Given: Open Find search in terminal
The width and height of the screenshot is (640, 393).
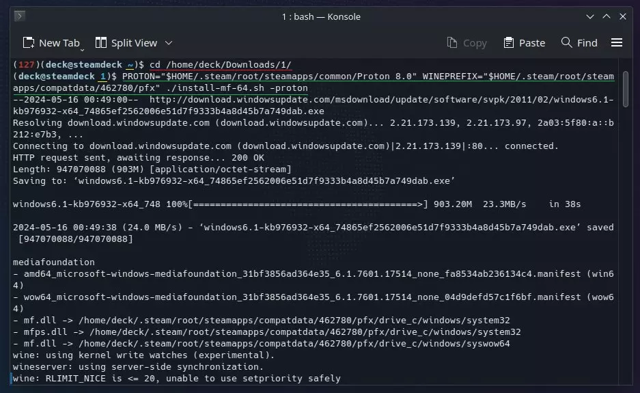Looking at the screenshot, I should point(579,43).
